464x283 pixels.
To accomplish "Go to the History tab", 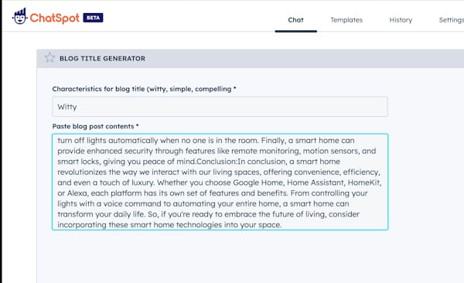I will (x=401, y=20).
